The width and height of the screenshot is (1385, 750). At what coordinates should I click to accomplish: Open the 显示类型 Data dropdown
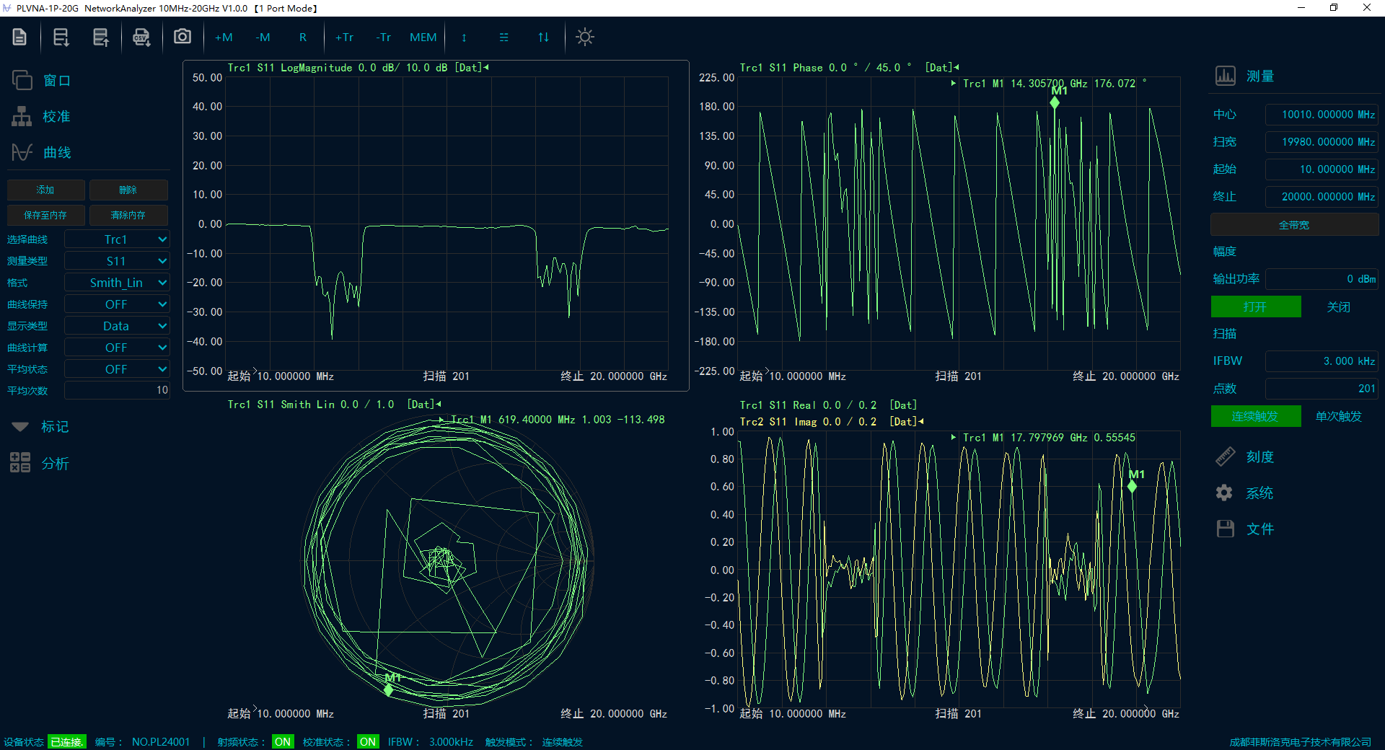(x=117, y=326)
